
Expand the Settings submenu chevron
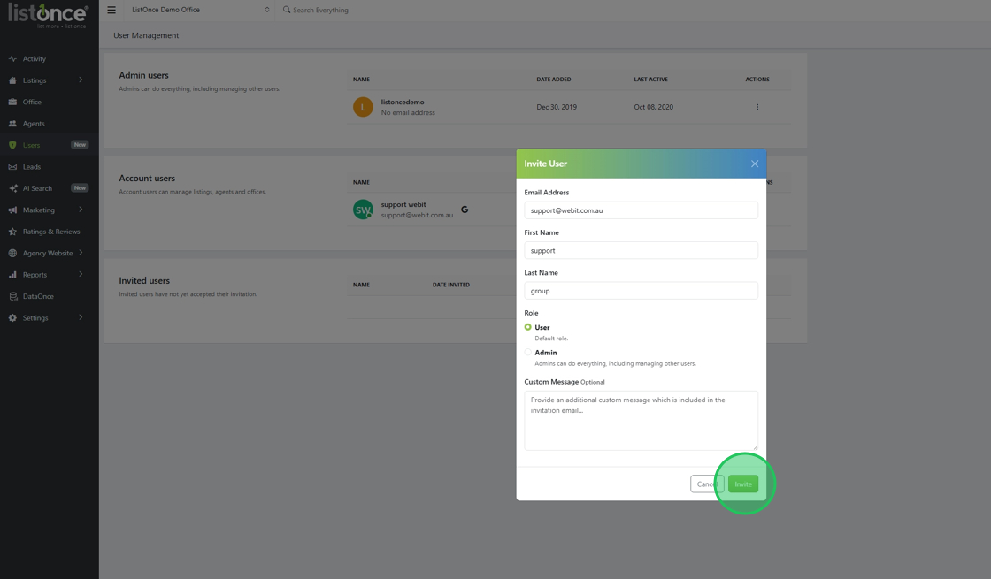pos(81,317)
